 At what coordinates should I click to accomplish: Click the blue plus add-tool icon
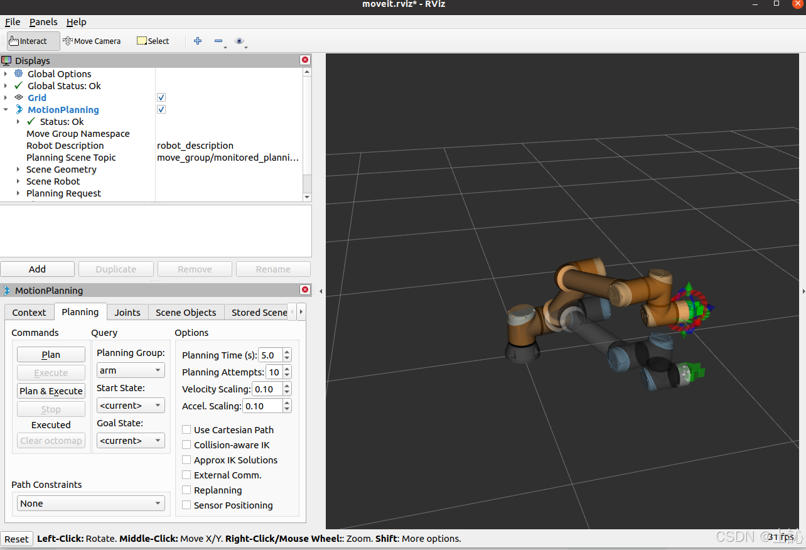[x=198, y=41]
